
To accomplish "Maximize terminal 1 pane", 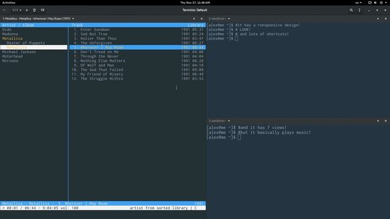I will point(194,19).
